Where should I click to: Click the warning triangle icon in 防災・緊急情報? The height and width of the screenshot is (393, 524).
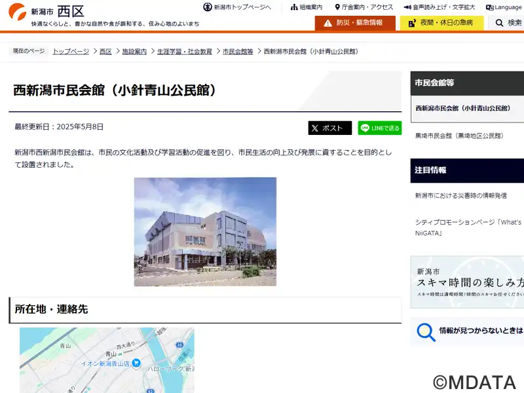(x=328, y=23)
